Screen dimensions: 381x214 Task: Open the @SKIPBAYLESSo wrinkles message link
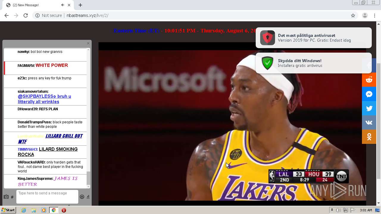click(x=44, y=99)
